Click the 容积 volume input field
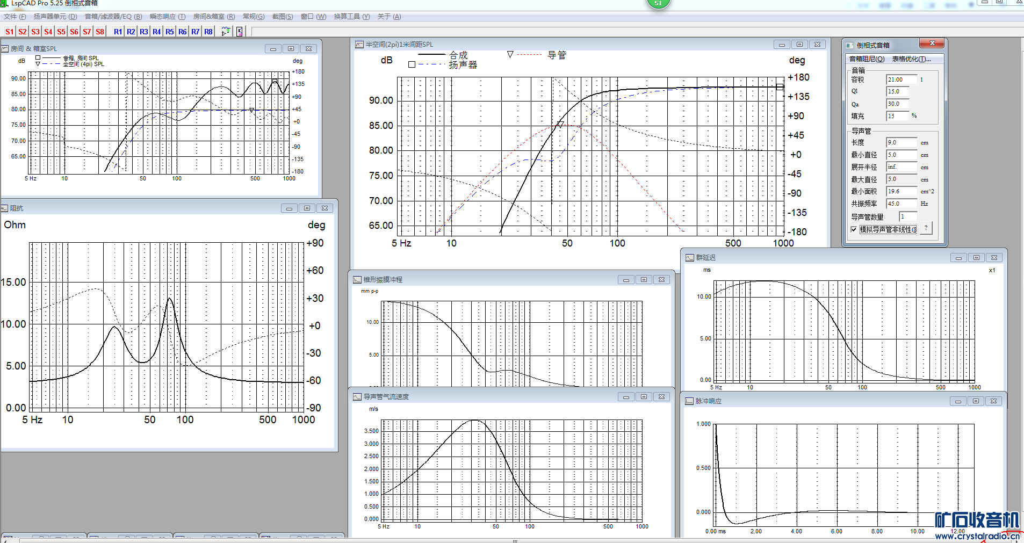Screen dimensions: 1024x543 point(901,79)
